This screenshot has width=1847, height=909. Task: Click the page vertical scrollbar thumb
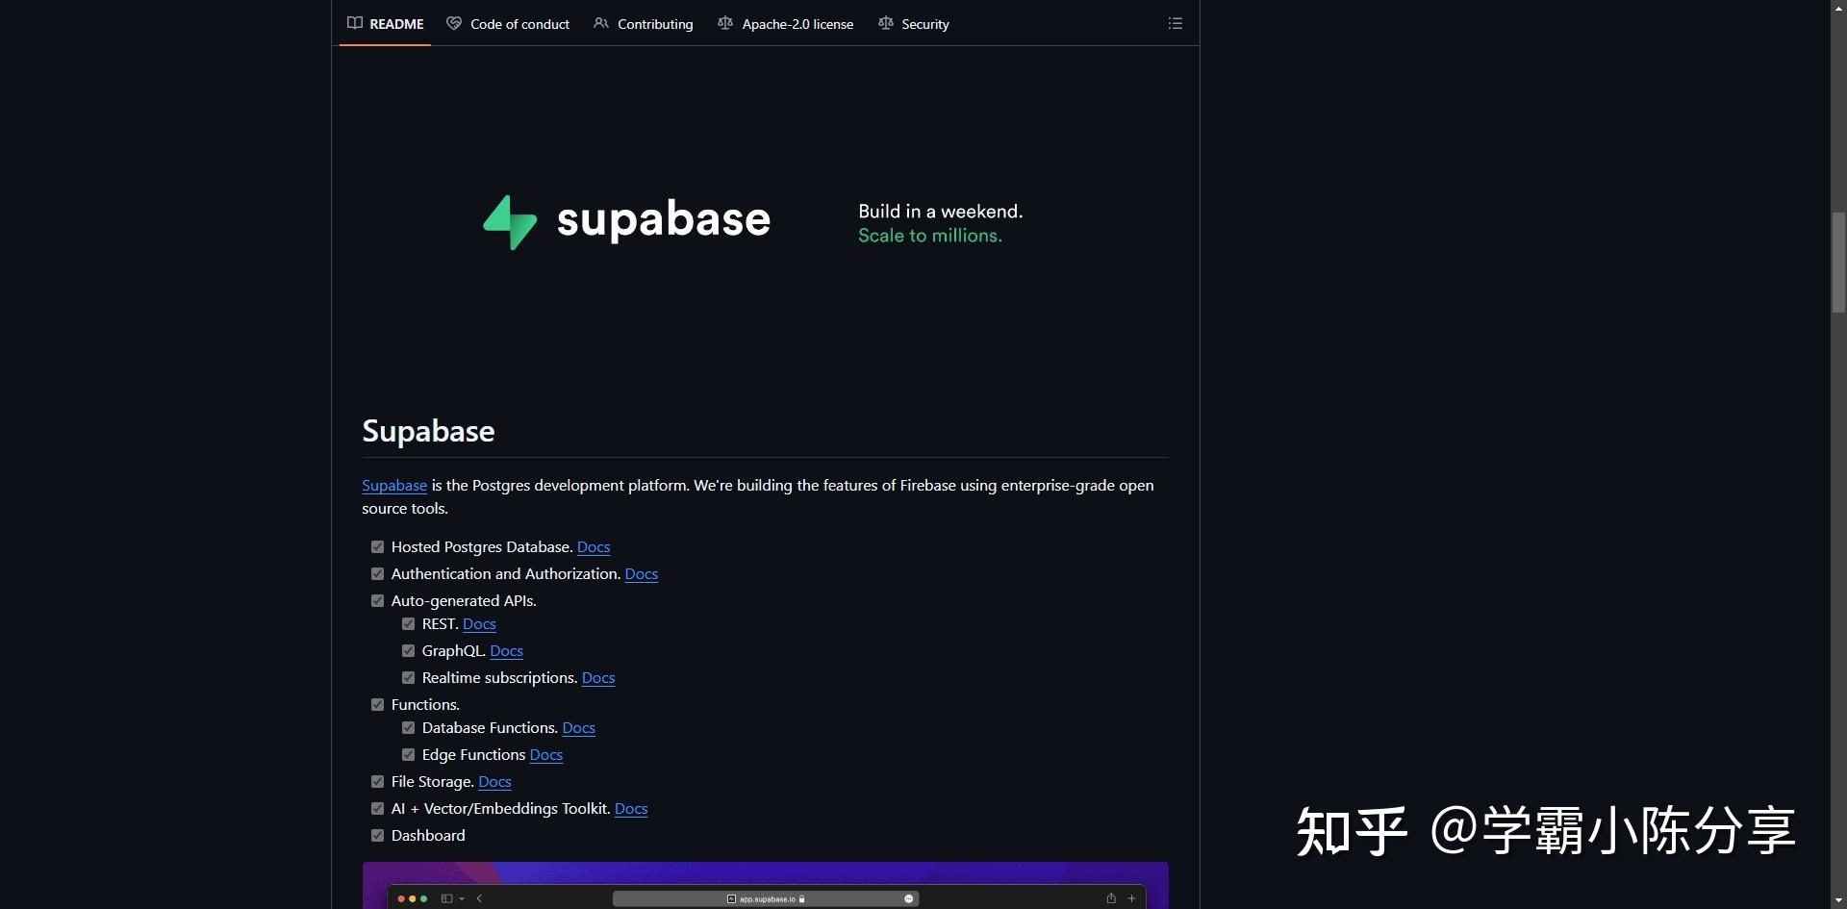(1838, 262)
